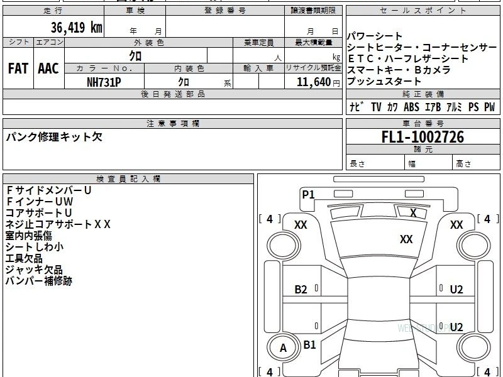Select the 車台番号 header
503x377 pixels.
pos(423,123)
